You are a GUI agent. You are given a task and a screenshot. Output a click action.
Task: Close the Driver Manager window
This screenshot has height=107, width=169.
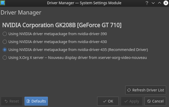coord(165,3)
